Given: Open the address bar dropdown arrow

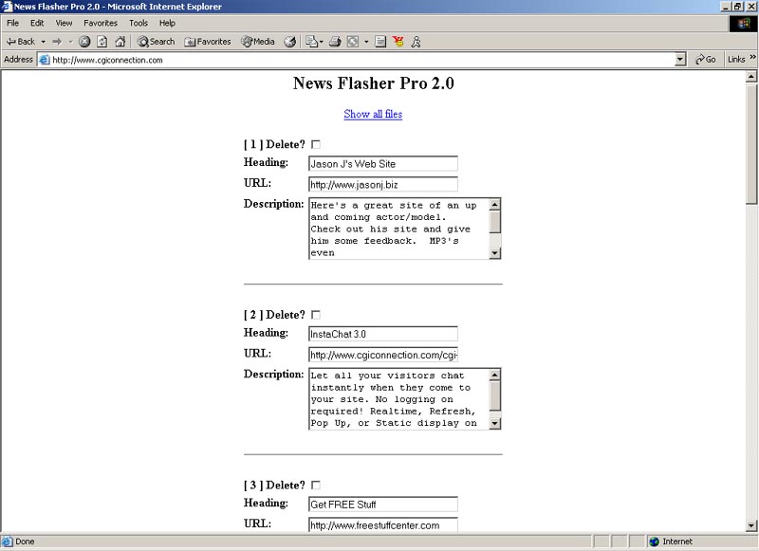Looking at the screenshot, I should pyautogui.click(x=680, y=60).
